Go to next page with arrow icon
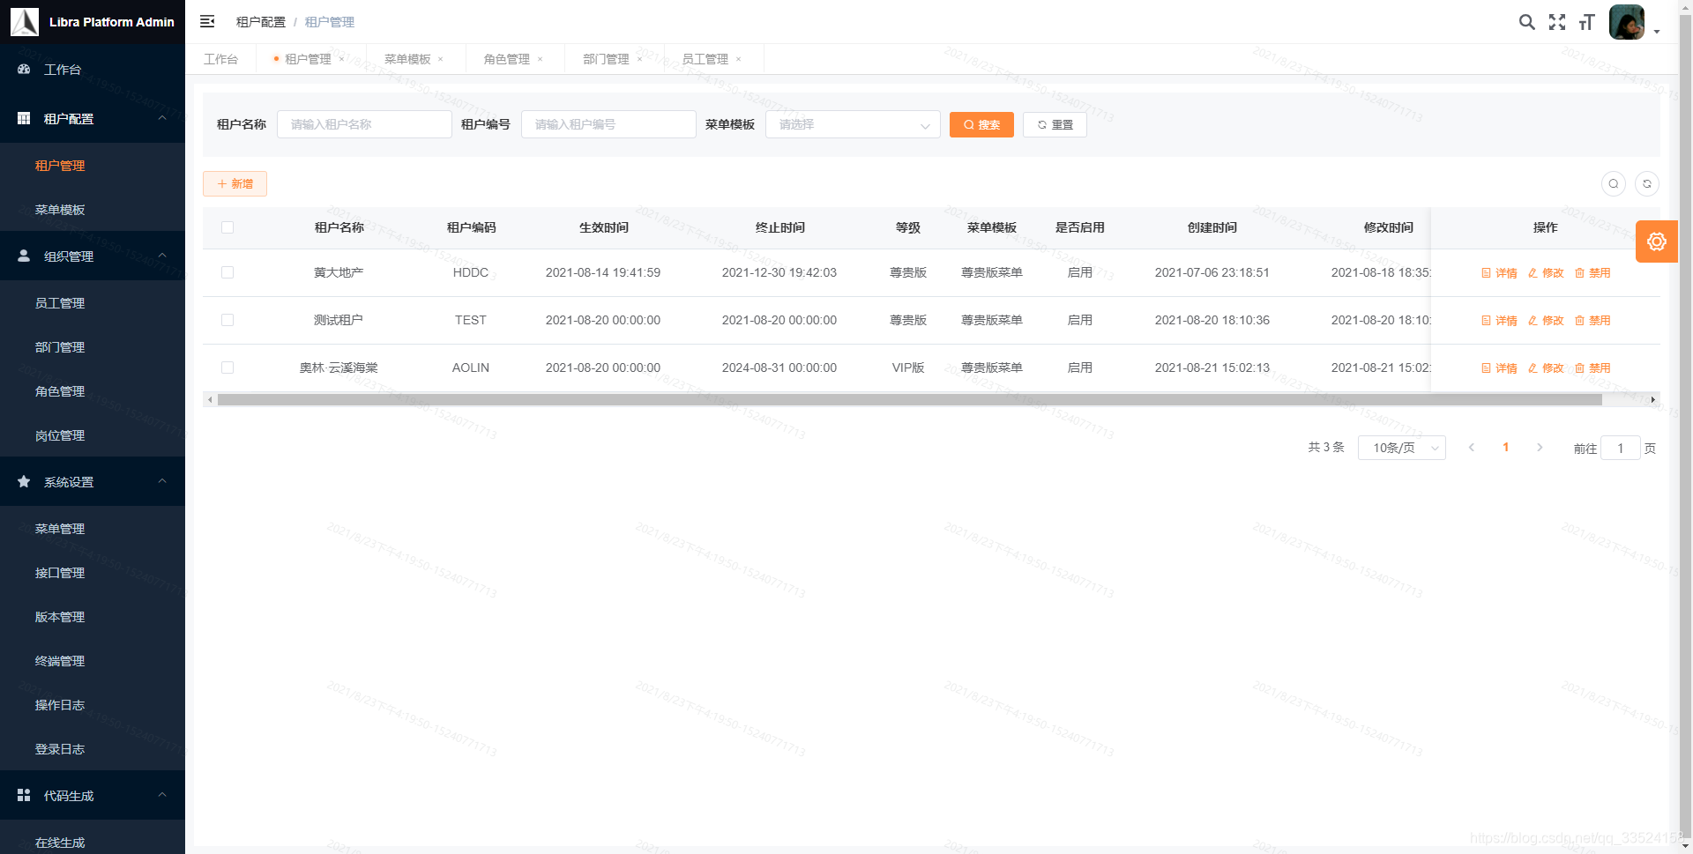Image resolution: width=1693 pixels, height=854 pixels. click(x=1540, y=448)
